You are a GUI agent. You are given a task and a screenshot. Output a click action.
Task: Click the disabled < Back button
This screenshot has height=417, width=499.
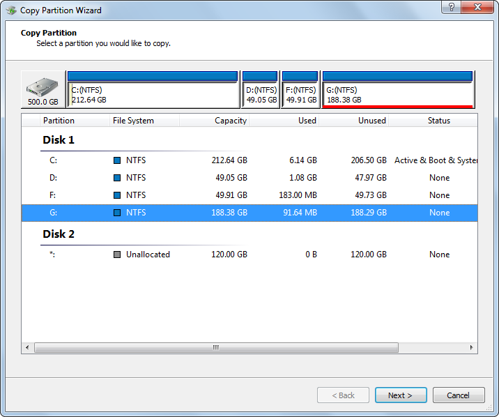click(x=343, y=395)
